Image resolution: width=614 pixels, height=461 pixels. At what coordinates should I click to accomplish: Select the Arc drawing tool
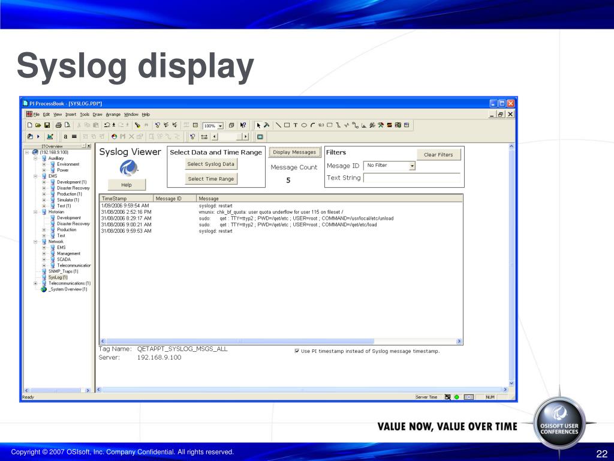312,125
